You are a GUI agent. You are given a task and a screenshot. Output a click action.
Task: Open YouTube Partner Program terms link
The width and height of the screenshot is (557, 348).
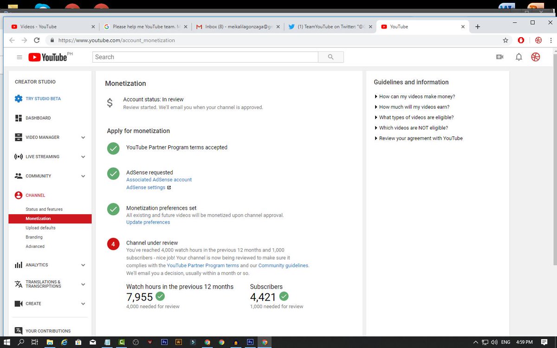click(203, 265)
